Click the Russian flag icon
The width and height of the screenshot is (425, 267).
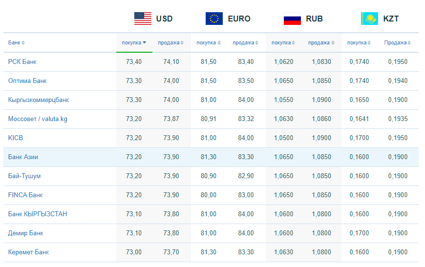(292, 19)
